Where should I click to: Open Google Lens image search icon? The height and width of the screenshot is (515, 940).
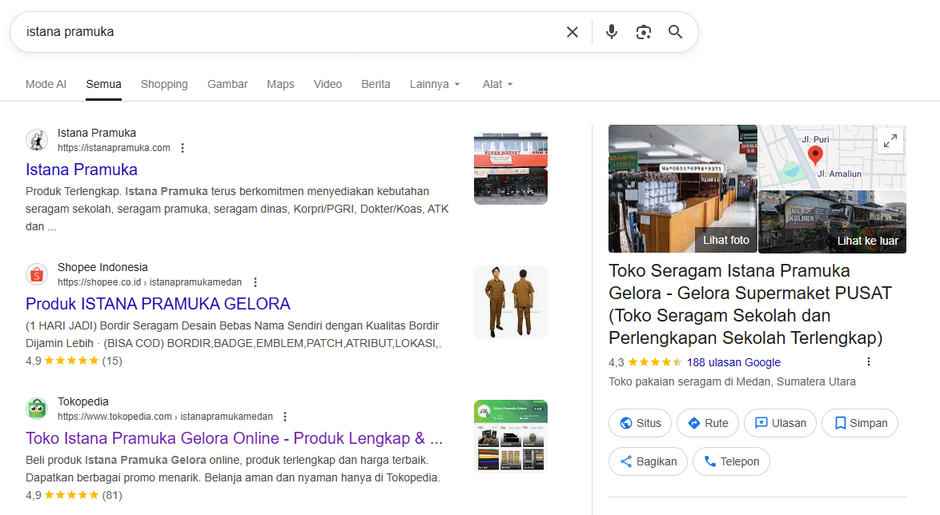tap(644, 32)
